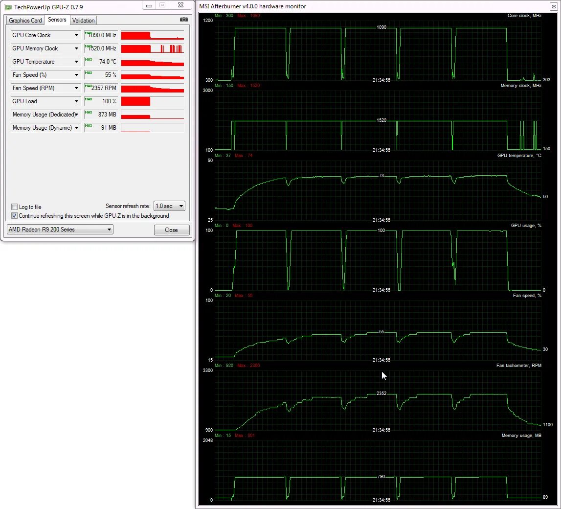Expand the GPU Temperature sensor dropdown
The height and width of the screenshot is (509, 561).
[x=76, y=62]
